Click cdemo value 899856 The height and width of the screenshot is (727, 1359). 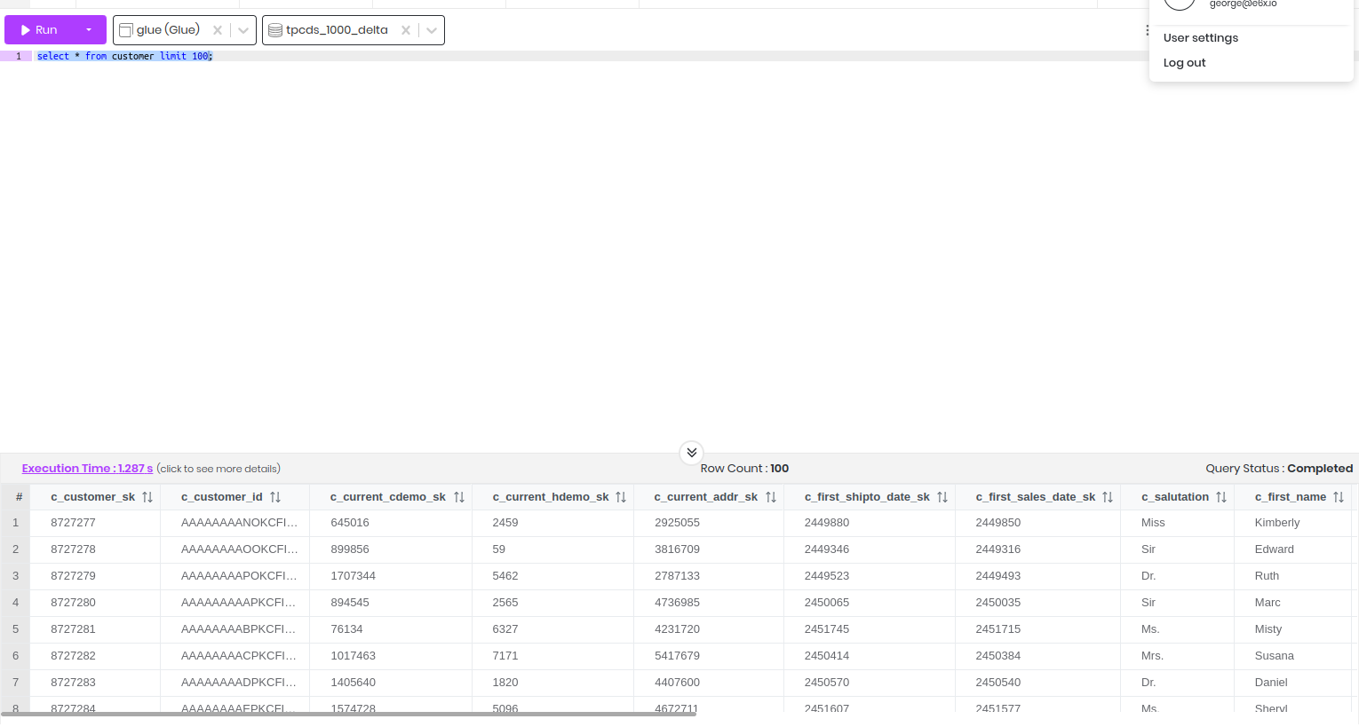tap(350, 549)
